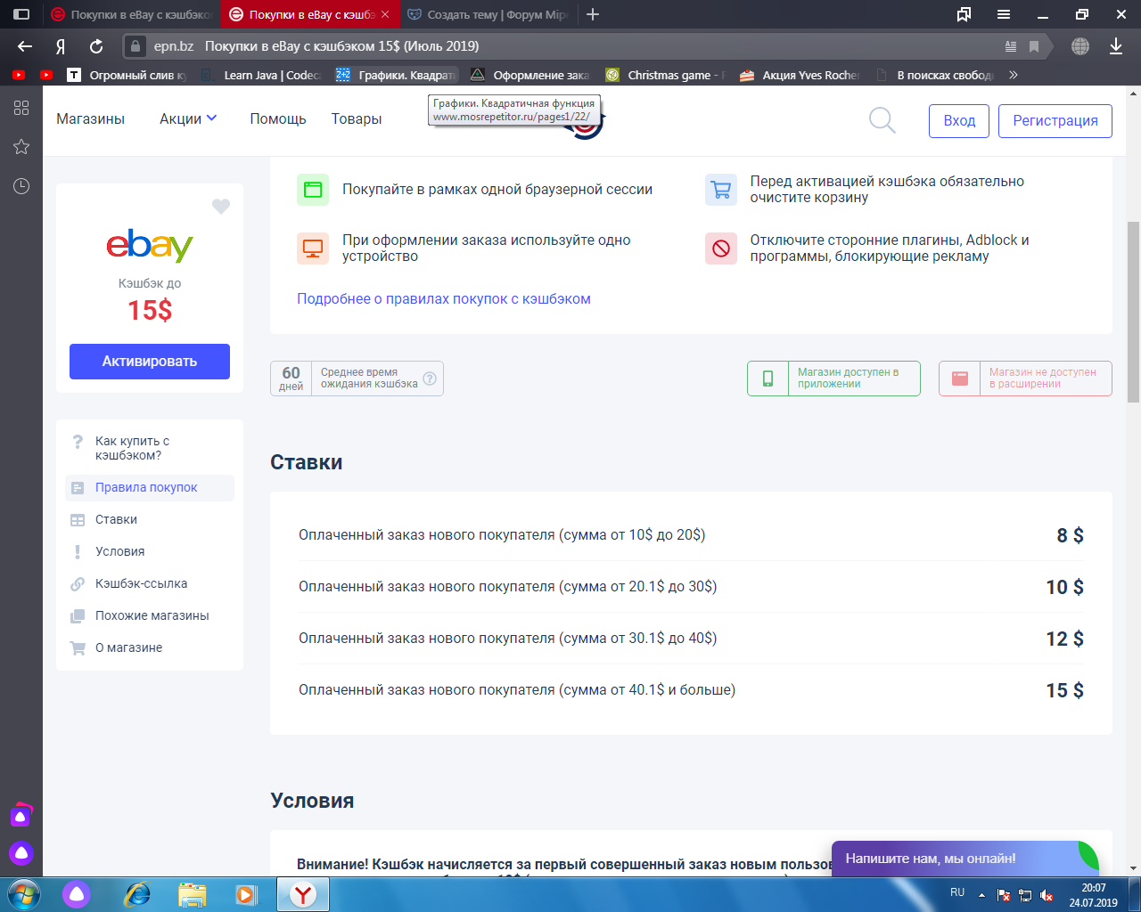The image size is (1141, 912).
Task: Click 'Магазин доступен в приложении' badge
Action: 833,379
